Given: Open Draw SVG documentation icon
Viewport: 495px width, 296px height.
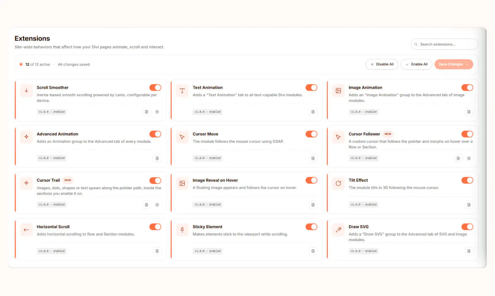Looking at the screenshot, I should pyautogui.click(x=469, y=251).
